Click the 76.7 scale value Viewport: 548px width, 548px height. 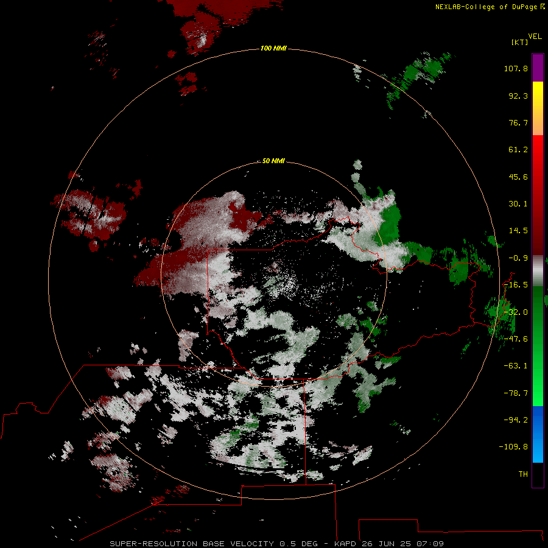pos(518,122)
